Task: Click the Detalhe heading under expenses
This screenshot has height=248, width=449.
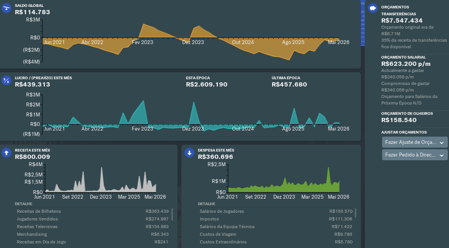Action: point(206,204)
